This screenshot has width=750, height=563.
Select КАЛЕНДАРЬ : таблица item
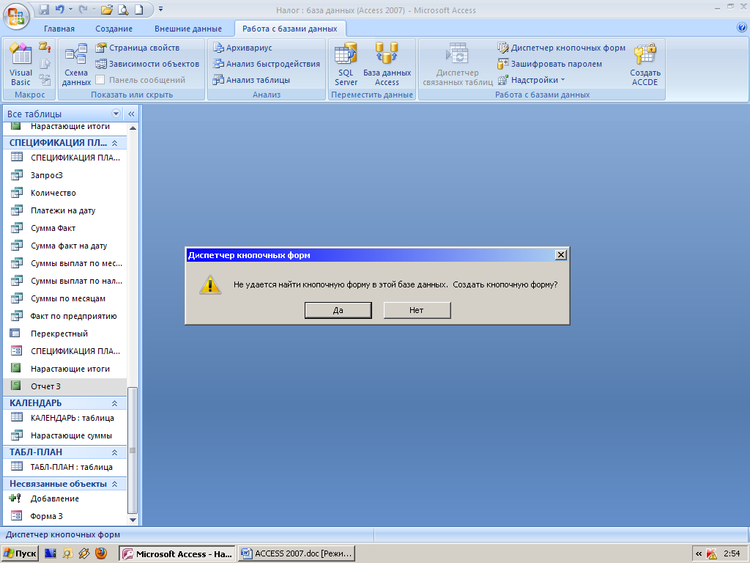tap(65, 418)
